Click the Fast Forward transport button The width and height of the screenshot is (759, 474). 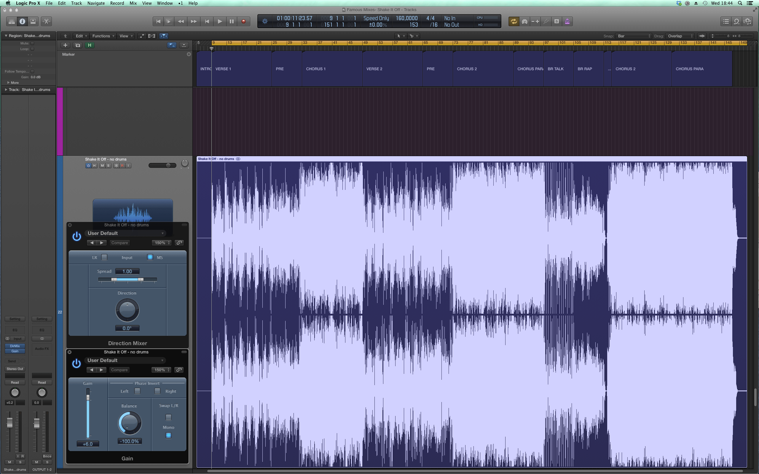(194, 21)
